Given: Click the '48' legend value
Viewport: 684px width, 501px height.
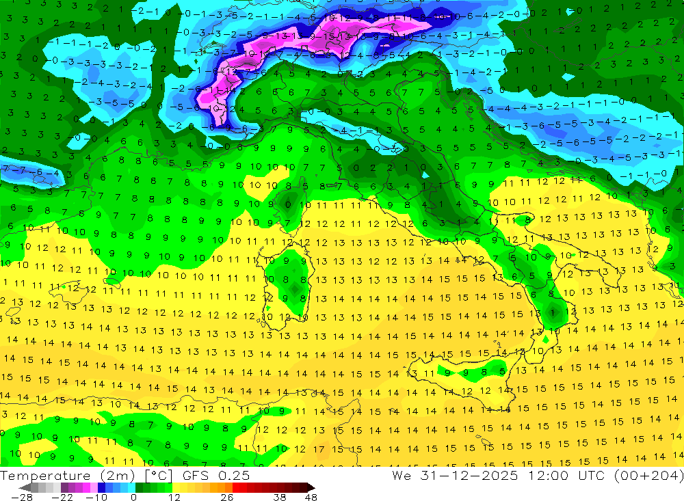Looking at the screenshot, I should point(311,497).
